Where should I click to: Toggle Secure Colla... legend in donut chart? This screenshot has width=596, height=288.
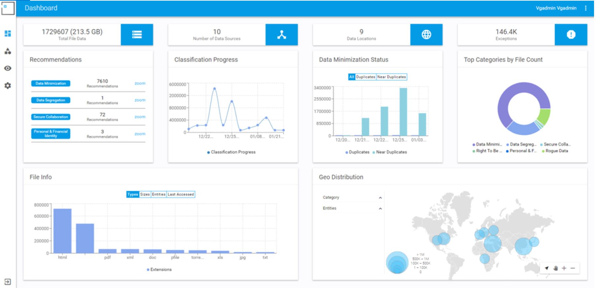(x=555, y=144)
